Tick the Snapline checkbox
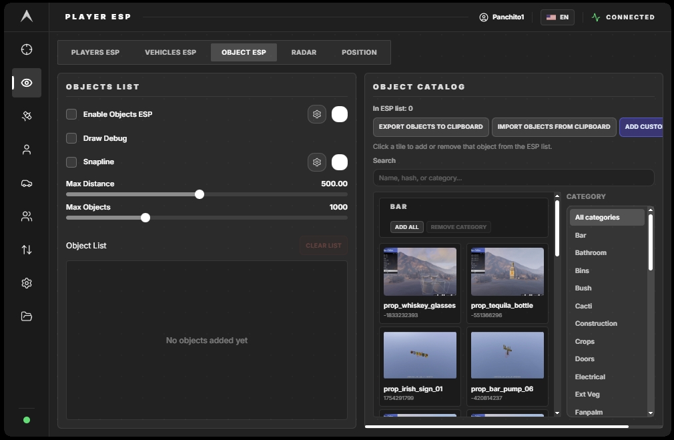Viewport: 674px width, 440px height. [71, 162]
